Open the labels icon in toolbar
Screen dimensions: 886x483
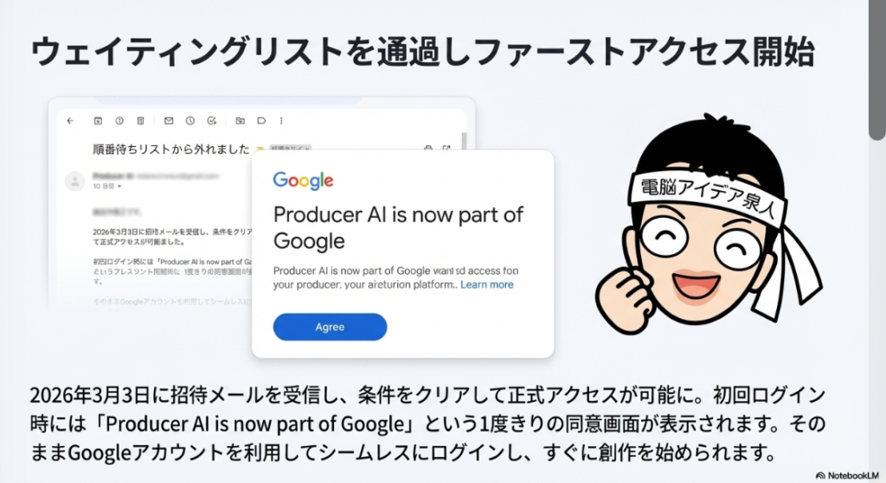[261, 121]
